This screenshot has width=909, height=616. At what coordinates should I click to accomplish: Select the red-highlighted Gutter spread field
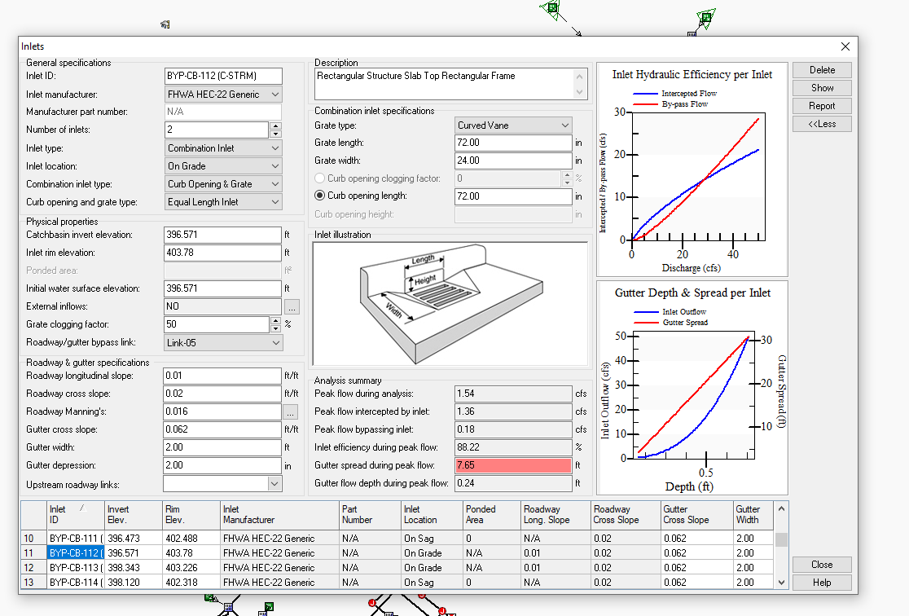(x=512, y=464)
